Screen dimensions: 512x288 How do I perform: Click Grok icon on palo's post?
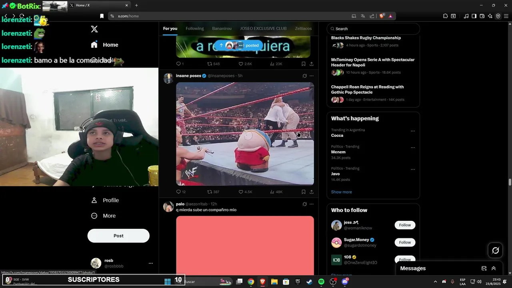[x=304, y=204]
